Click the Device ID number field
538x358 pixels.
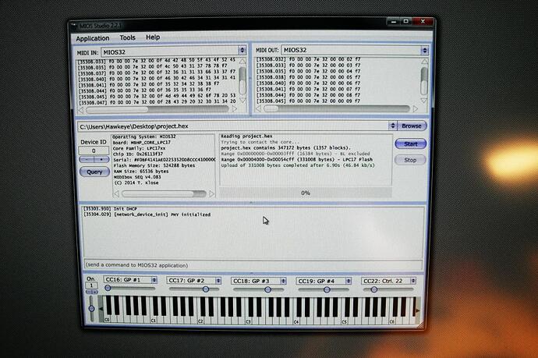point(94,151)
